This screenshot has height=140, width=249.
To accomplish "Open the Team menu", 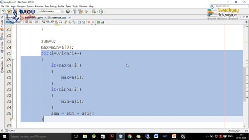I will [x=68, y=6].
